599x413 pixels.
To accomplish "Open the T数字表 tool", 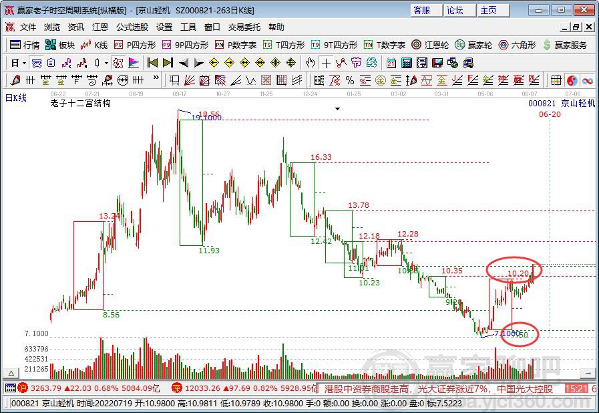I will [384, 45].
